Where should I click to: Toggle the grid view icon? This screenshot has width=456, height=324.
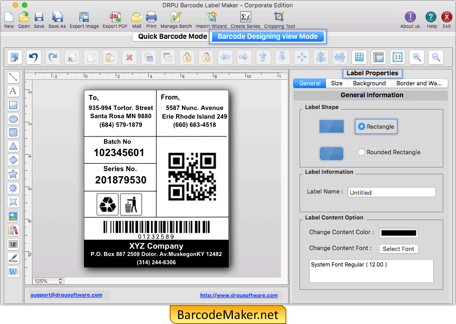[x=359, y=57]
